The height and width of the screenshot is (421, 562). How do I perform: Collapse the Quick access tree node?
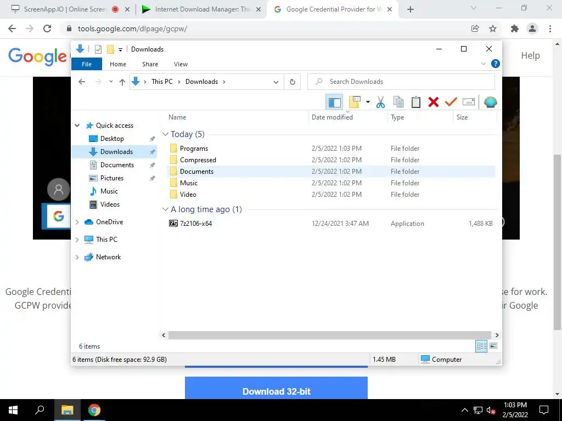pyautogui.click(x=77, y=126)
